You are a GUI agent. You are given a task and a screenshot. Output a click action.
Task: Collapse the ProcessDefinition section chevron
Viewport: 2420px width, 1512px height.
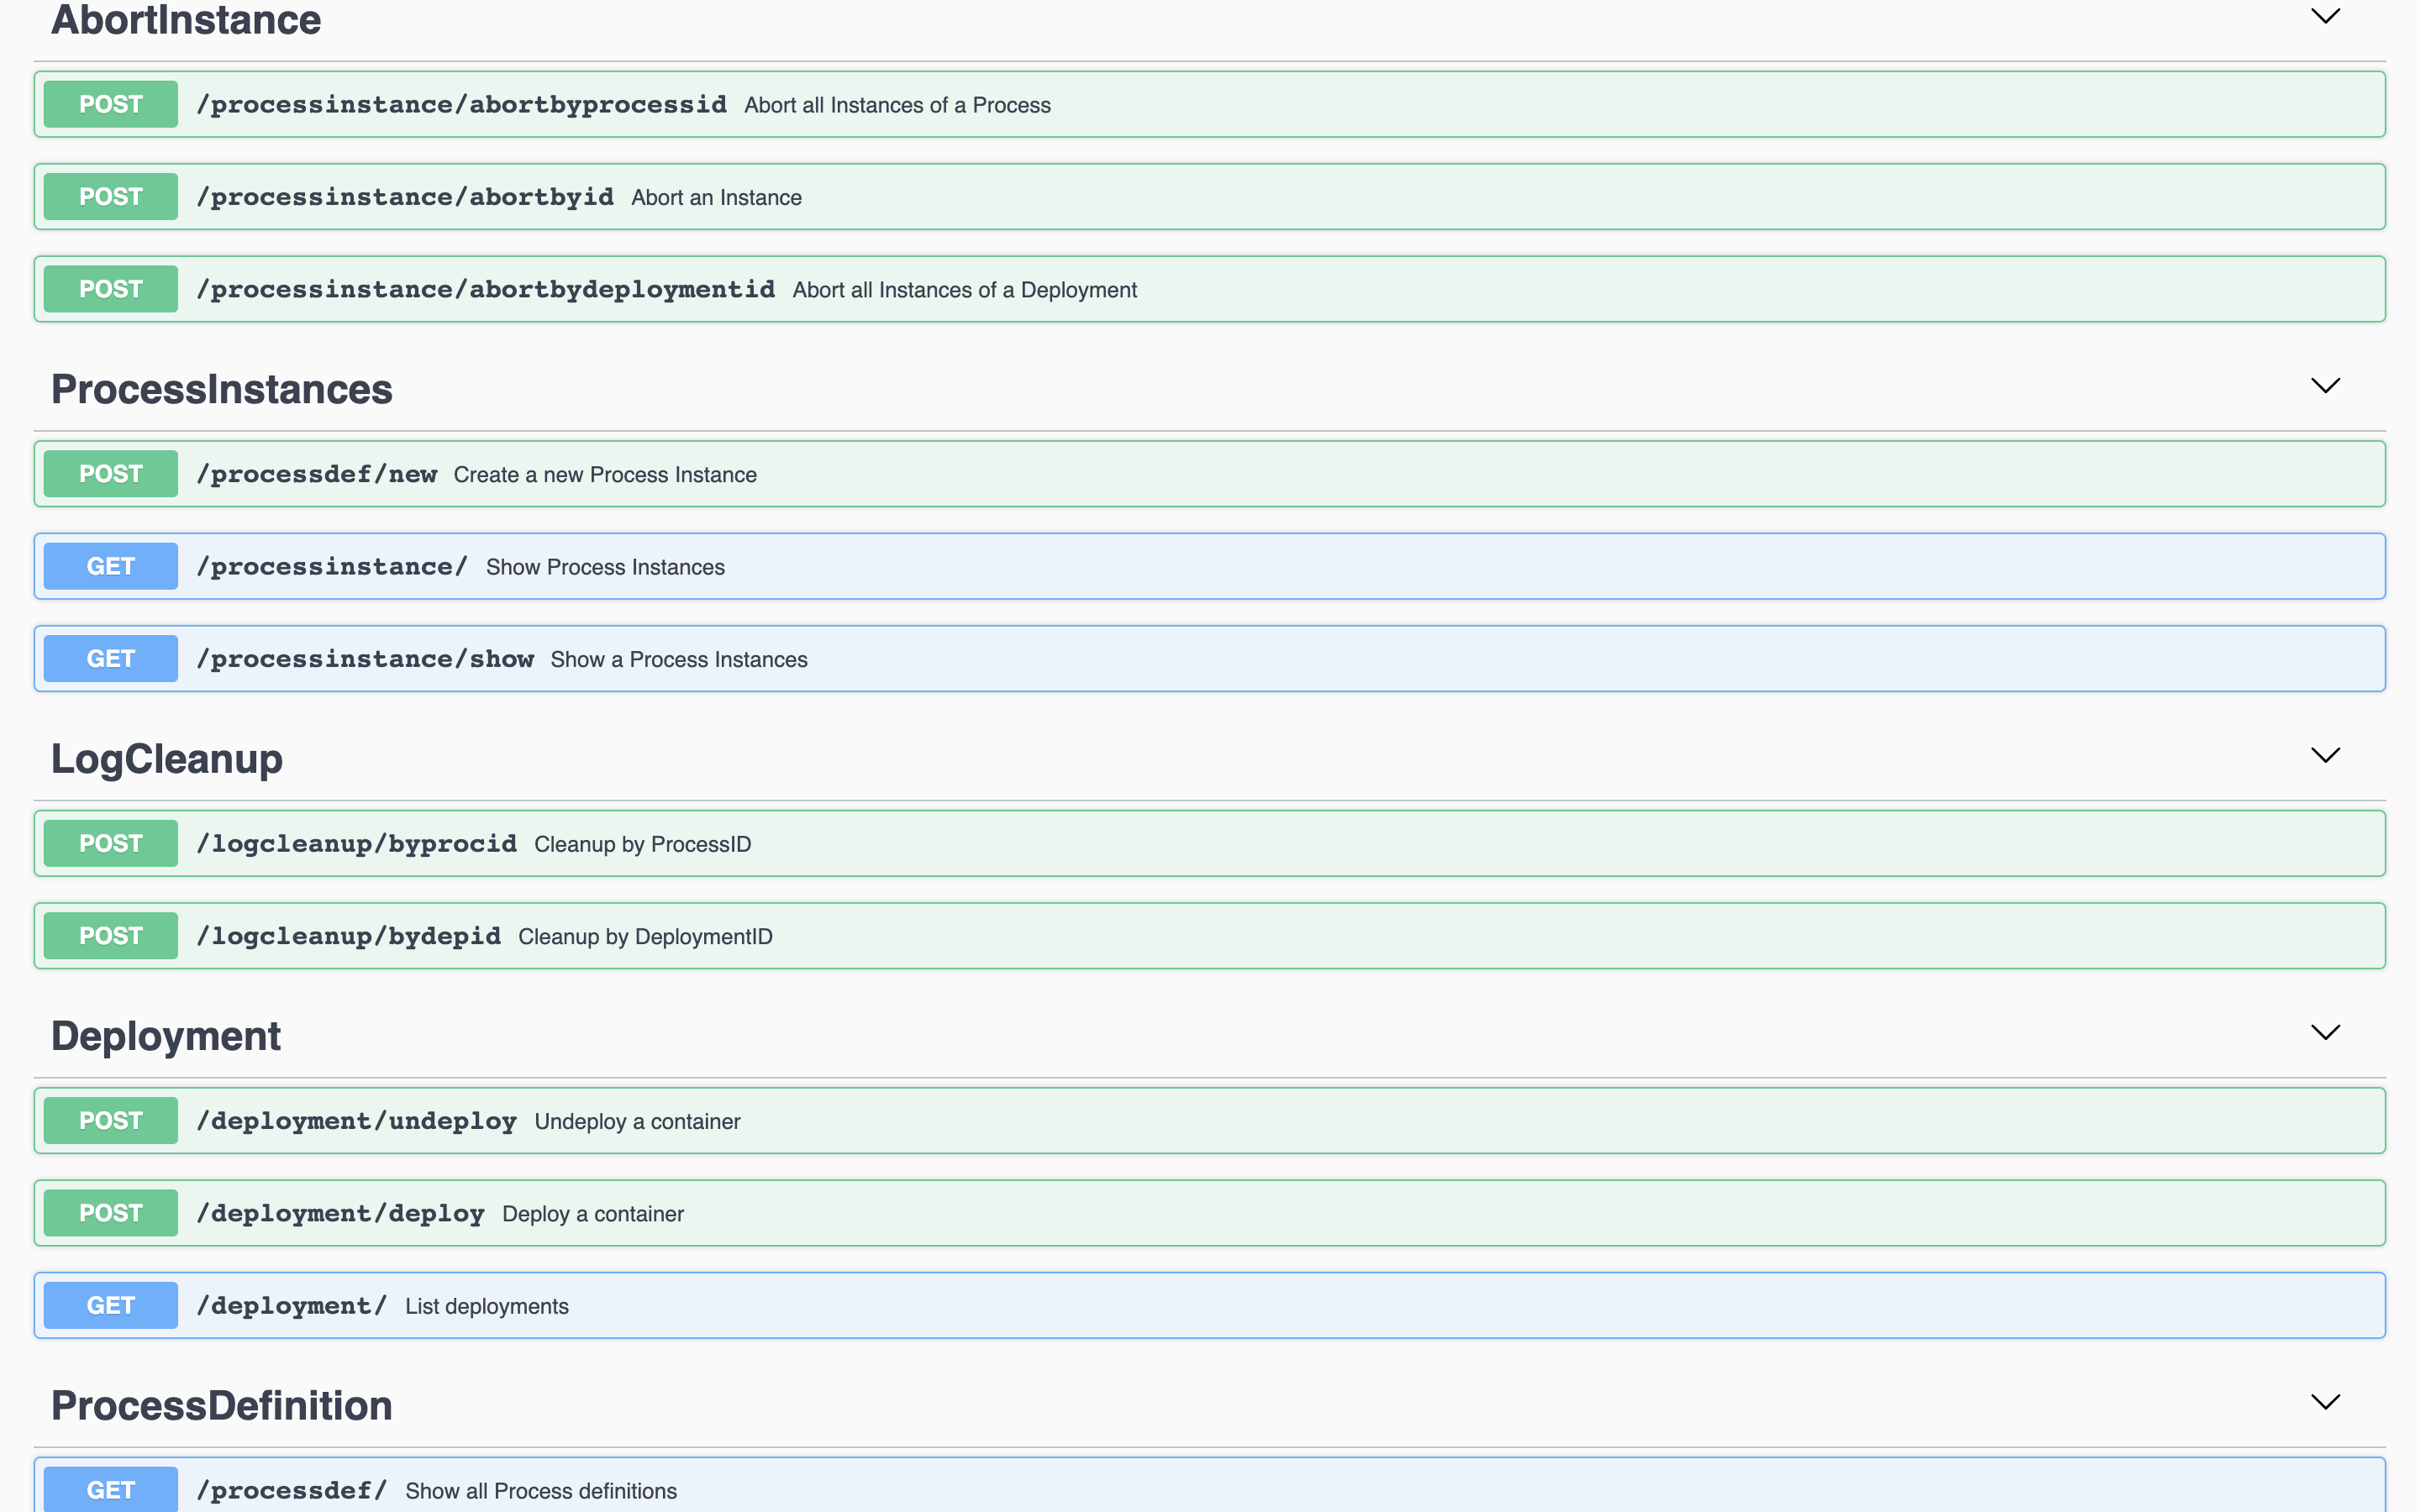click(x=2325, y=1402)
